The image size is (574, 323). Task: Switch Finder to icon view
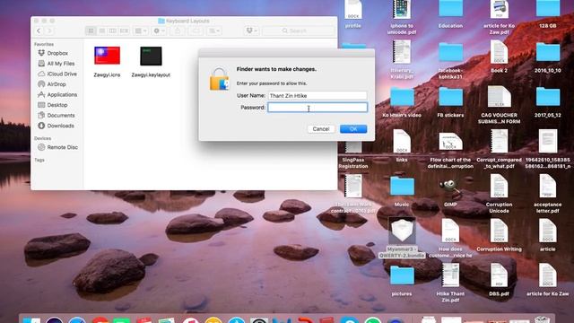[x=91, y=31]
